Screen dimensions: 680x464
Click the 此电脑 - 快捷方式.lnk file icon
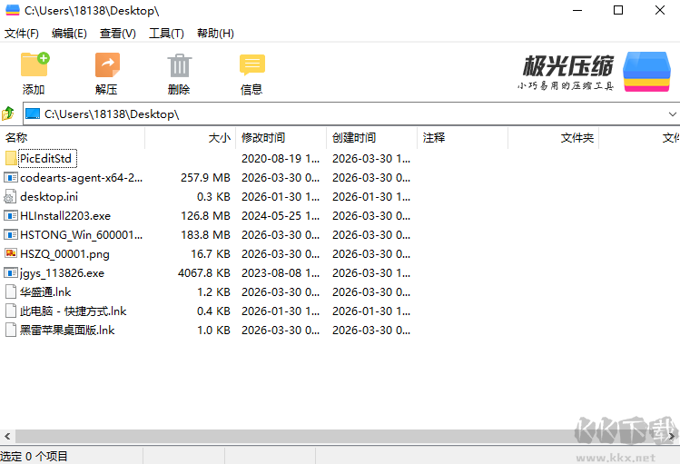click(11, 311)
